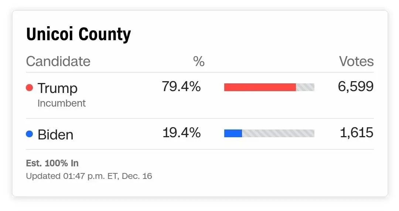Select the Trump candidate name

(x=58, y=89)
